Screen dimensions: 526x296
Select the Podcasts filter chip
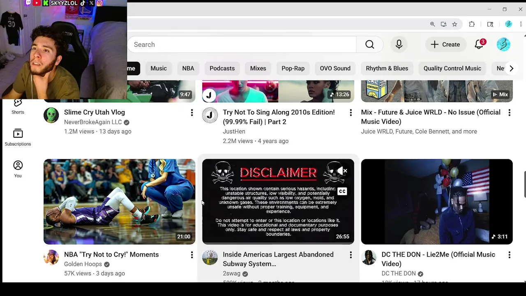[222, 68]
